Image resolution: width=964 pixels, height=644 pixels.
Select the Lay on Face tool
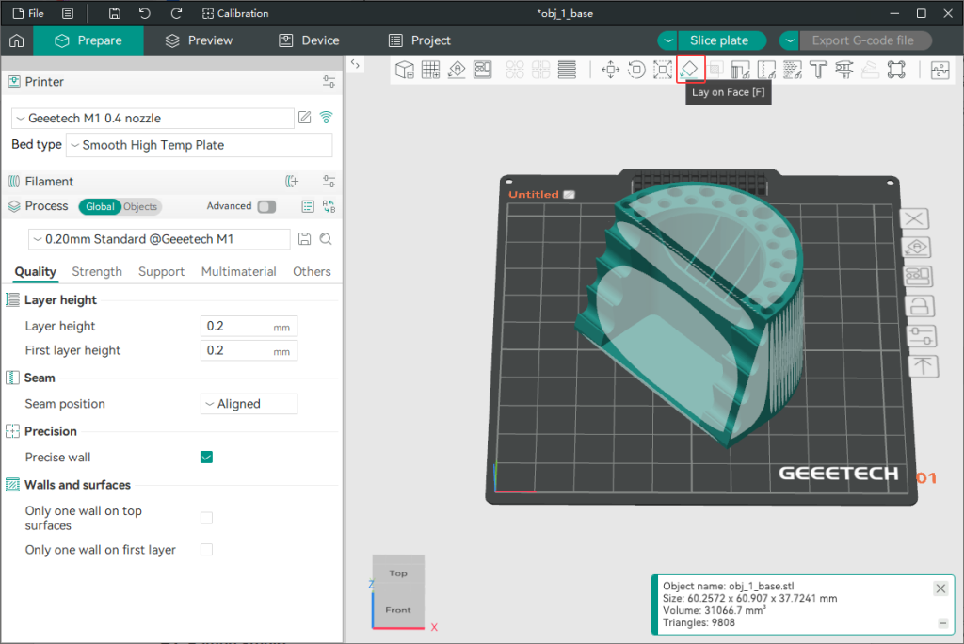tap(690, 69)
